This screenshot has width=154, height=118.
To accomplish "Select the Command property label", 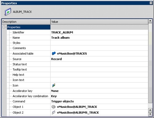I will 19,101.
